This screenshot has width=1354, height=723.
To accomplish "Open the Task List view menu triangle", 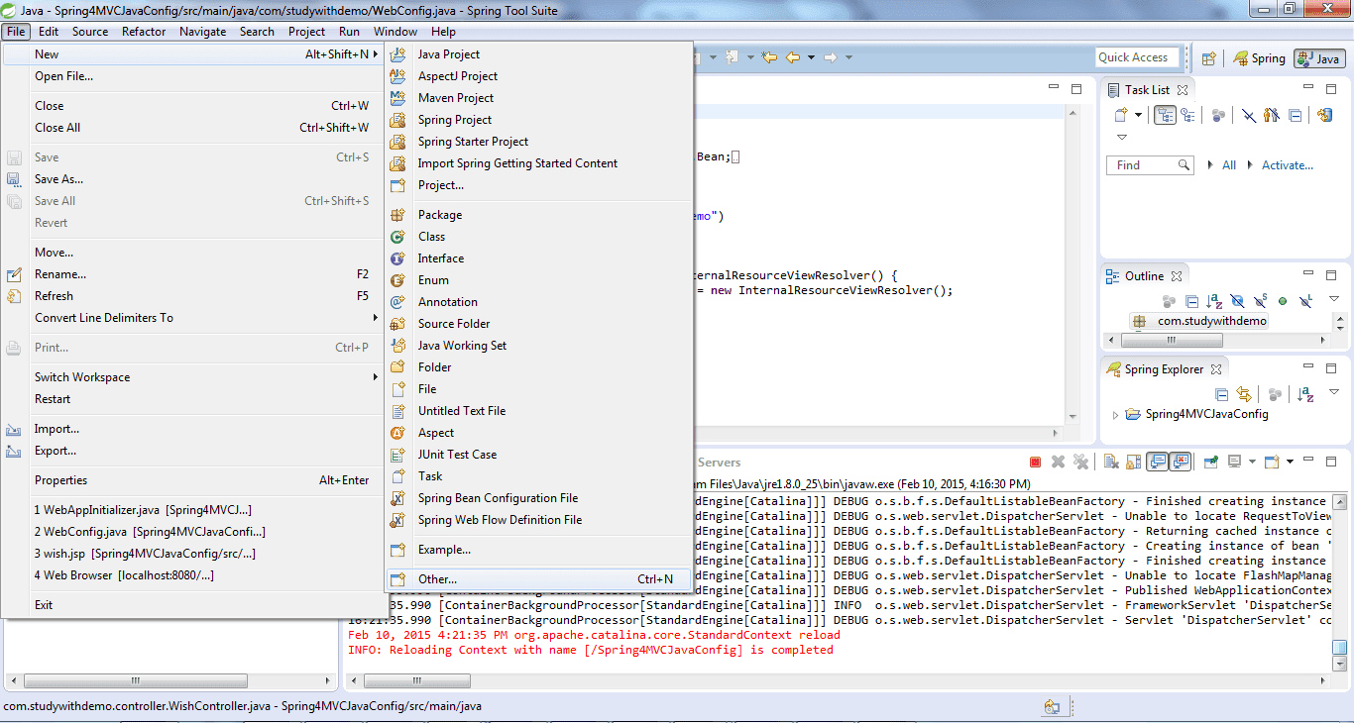I will 1122,138.
